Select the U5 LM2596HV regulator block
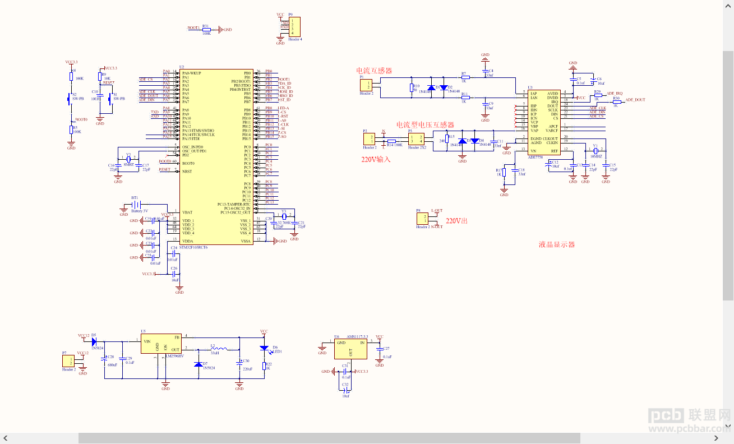Viewport: 734px width, 444px height. tap(160, 344)
